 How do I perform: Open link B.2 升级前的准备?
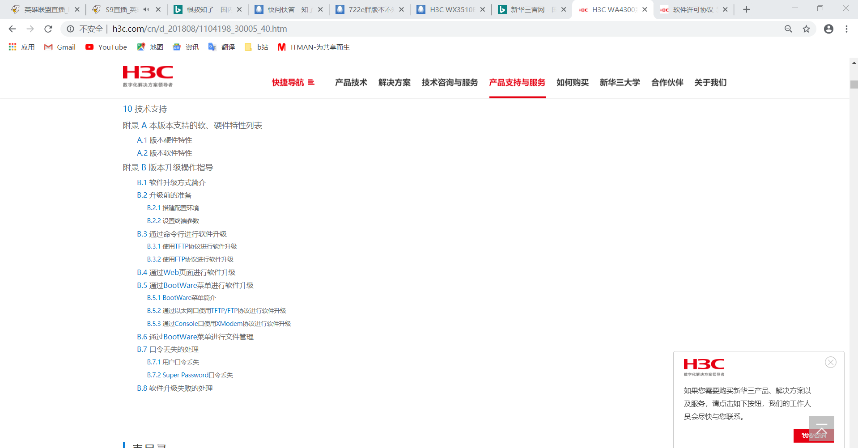tap(164, 195)
